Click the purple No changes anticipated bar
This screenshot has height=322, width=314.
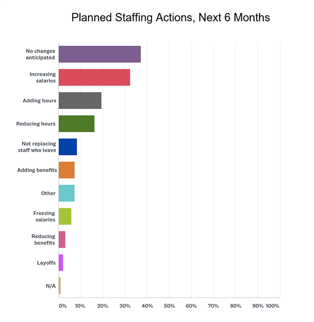click(x=100, y=54)
